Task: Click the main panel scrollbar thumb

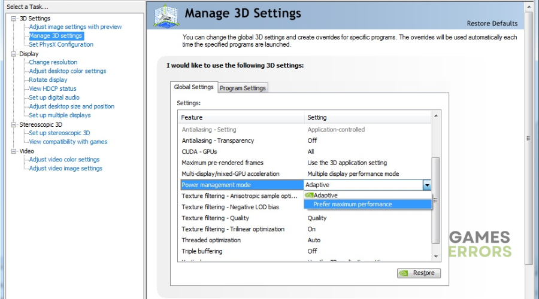Action: pyautogui.click(x=529, y=138)
